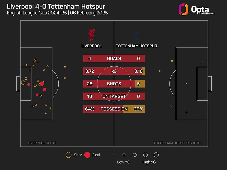227x170 pixels.
Task: Click the TOTTENHAM HOTSPUR team name heading
Action: (x=136, y=46)
